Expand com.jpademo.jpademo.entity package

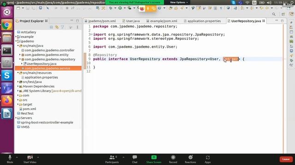click(x=20, y=55)
